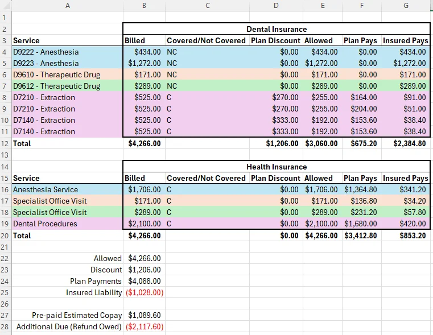Select 'Pre-paid Estimated Copay' label cell
Viewport: 433px width, 335px height.
(x=67, y=316)
